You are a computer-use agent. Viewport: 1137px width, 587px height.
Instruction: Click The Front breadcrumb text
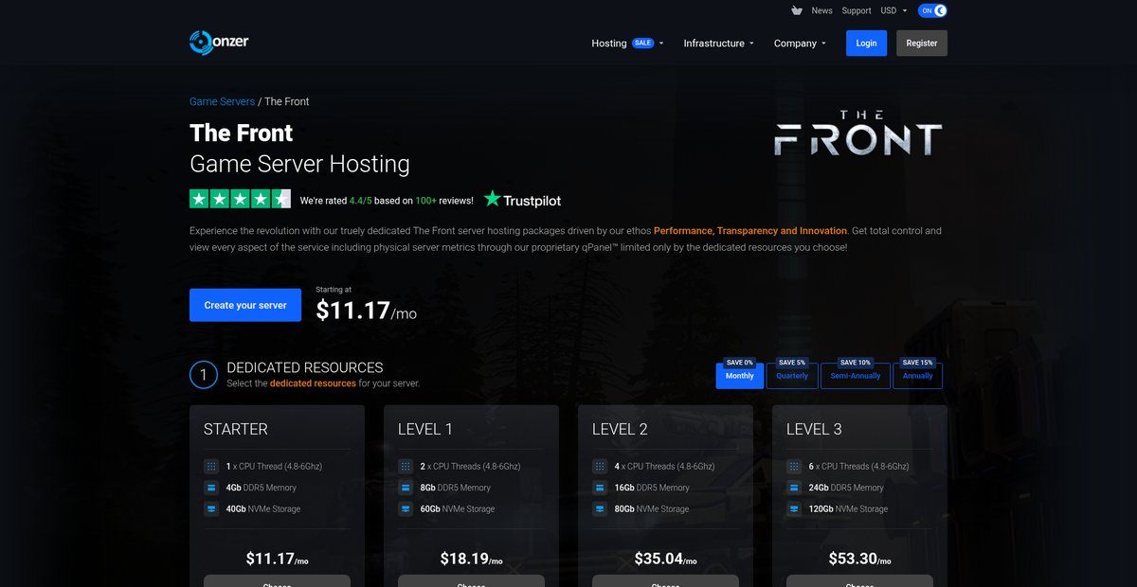pos(286,101)
